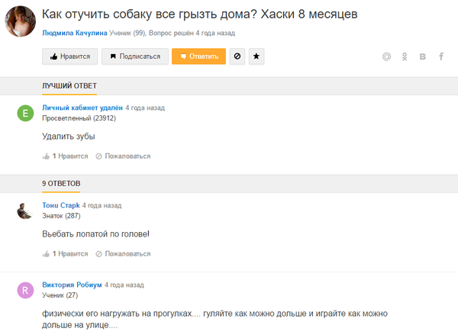Image resolution: width=458 pixels, height=335 pixels.
Task: Share via VKontakte icon
Action: pos(423,56)
